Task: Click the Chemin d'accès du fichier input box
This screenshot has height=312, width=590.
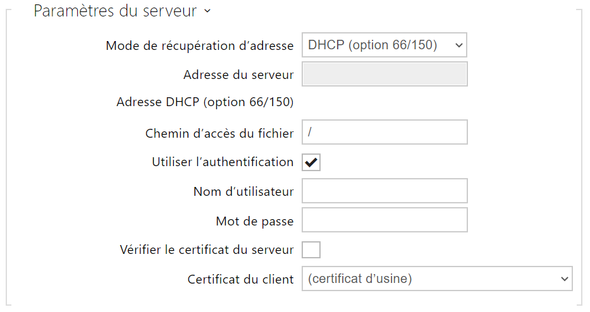Action: coord(384,132)
